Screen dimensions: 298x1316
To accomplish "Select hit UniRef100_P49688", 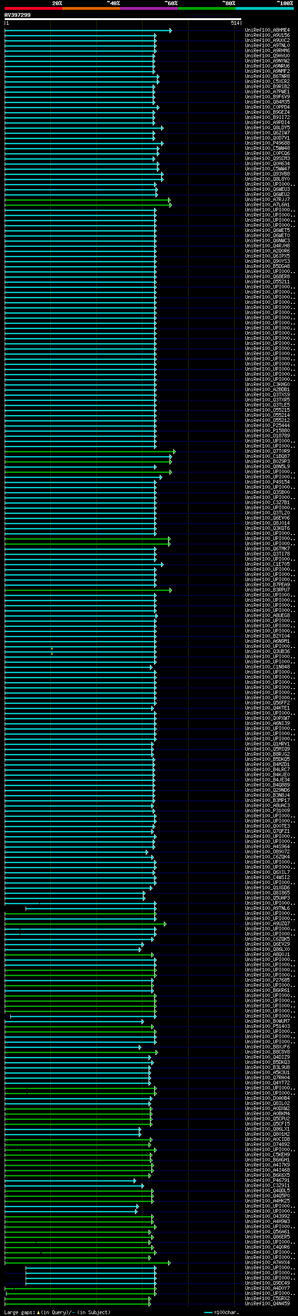I will coord(267,143).
